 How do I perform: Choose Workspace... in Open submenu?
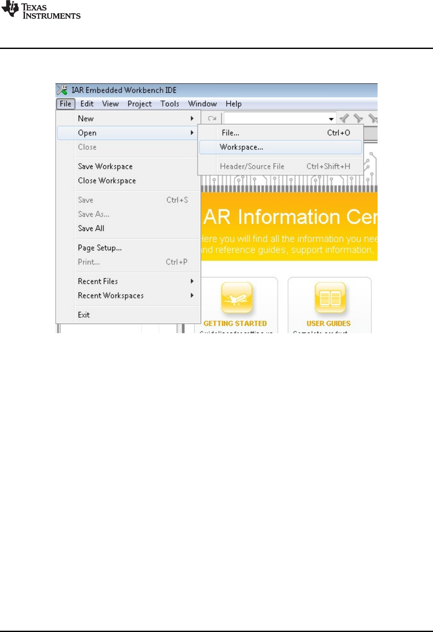pyautogui.click(x=281, y=147)
